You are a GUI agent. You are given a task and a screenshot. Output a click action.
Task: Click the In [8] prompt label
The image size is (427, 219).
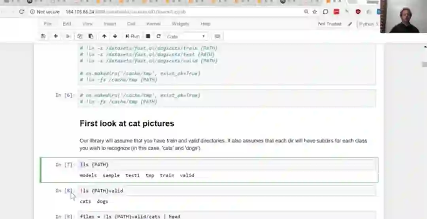coord(65,191)
